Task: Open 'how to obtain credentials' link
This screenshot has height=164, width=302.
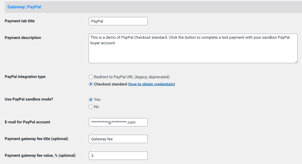Action: tap(152, 84)
